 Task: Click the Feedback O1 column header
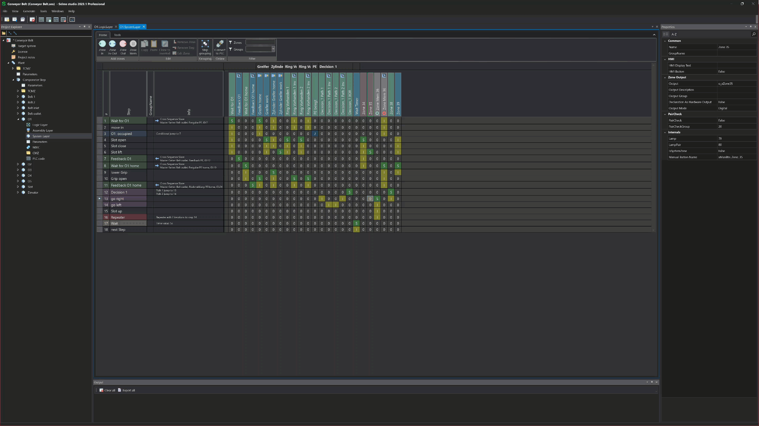pos(239,94)
